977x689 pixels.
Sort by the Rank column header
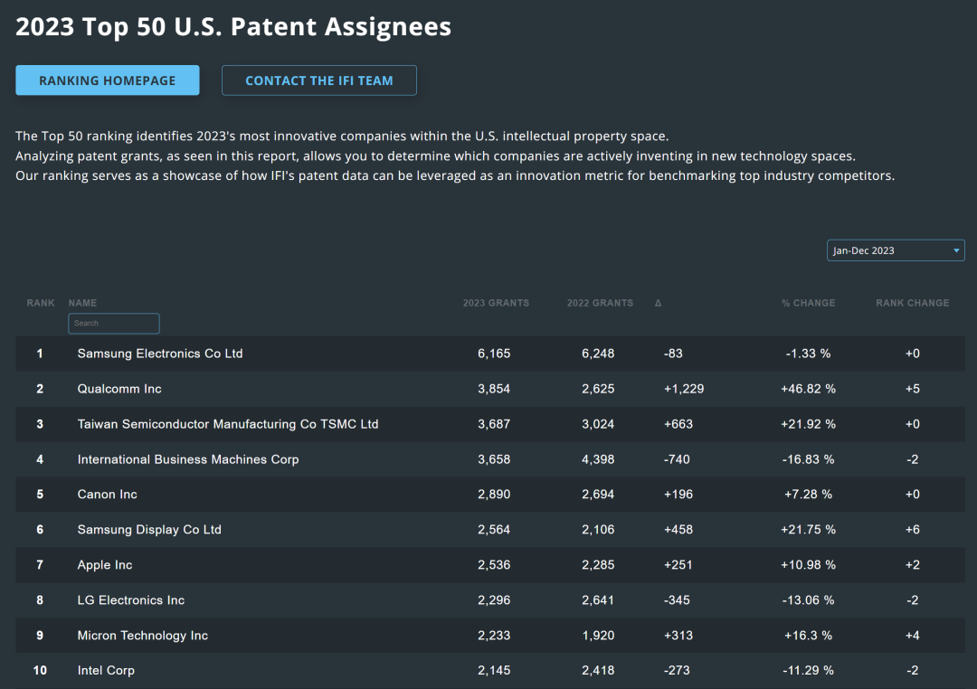pos(41,303)
